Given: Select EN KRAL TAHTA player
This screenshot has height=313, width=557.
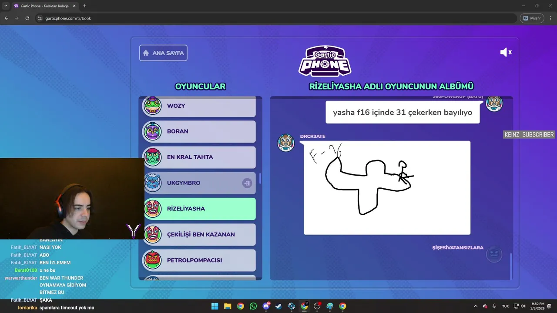Looking at the screenshot, I should [200, 157].
